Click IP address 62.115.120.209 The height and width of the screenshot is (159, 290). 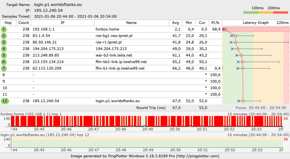click(x=47, y=68)
